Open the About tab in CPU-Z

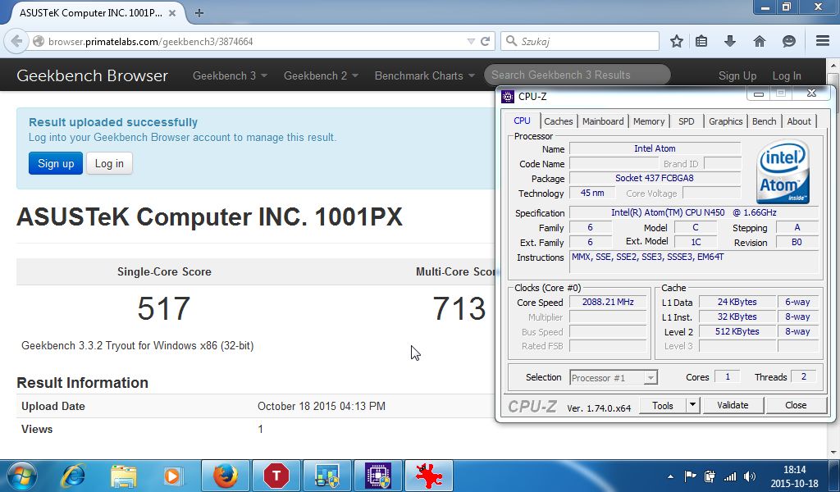799,121
